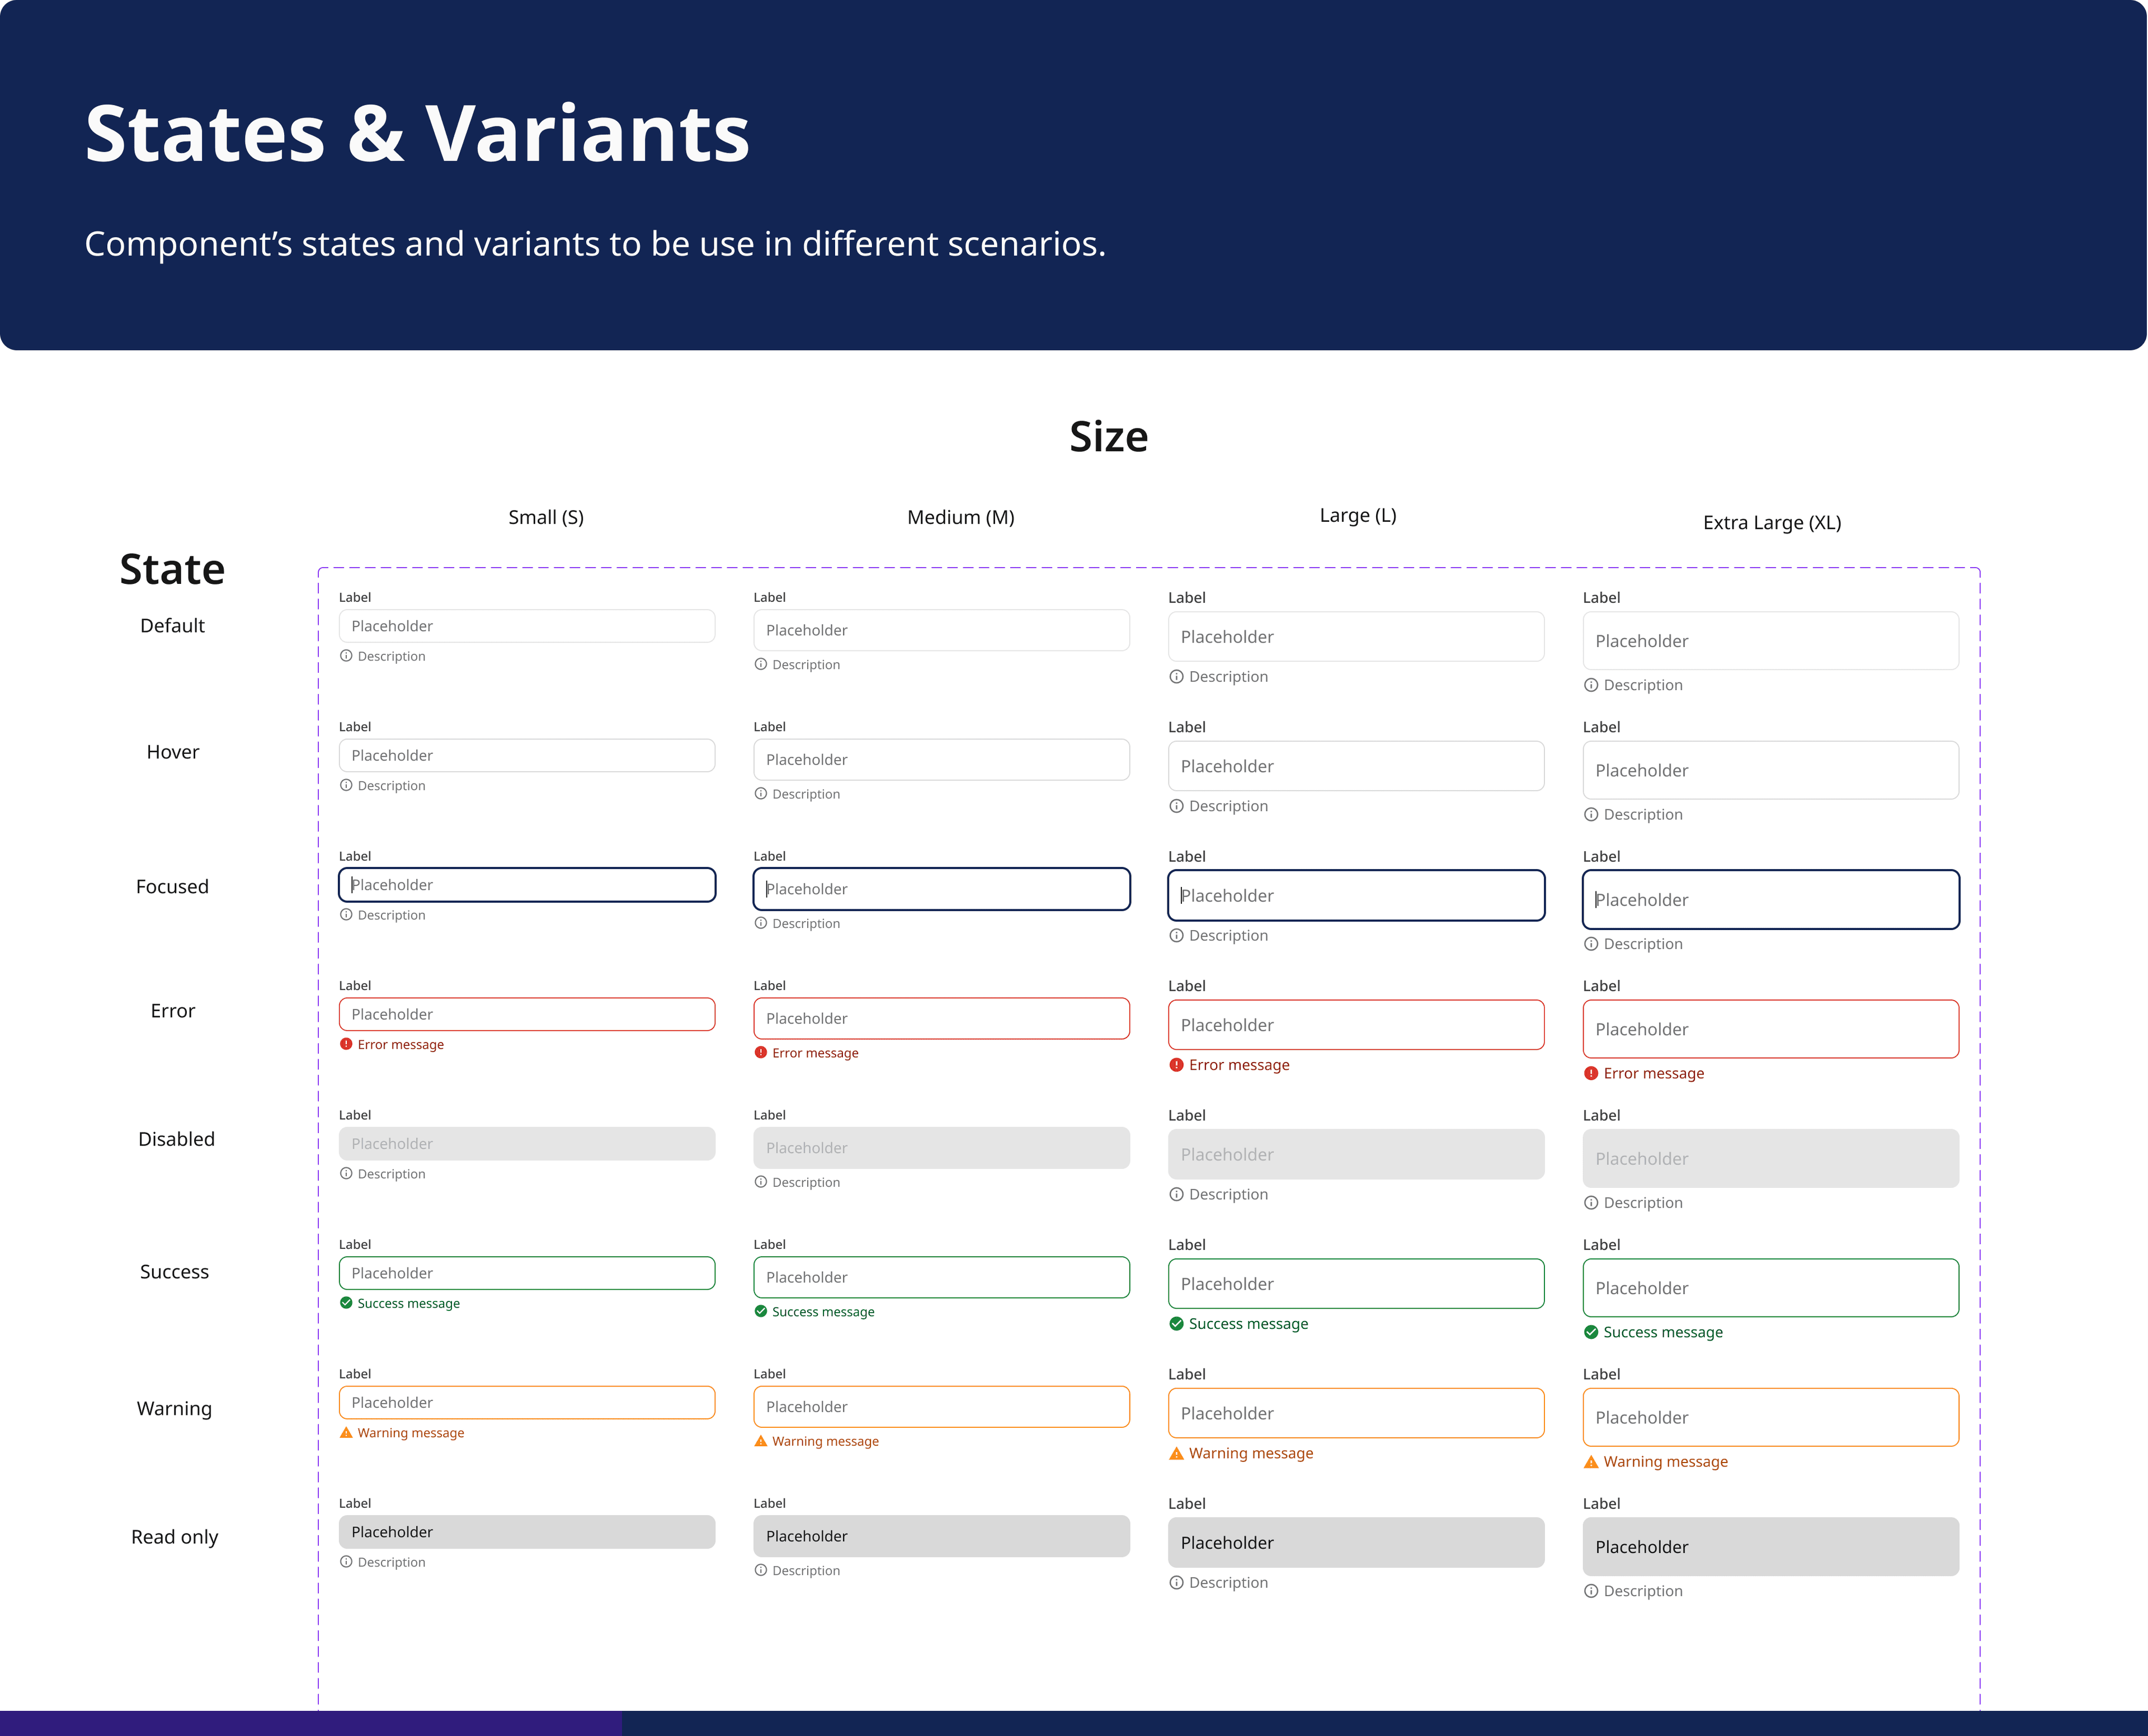Click the info icon under Extra Large Hover field
Viewport: 2148px width, 1736px height.
coord(1591,814)
